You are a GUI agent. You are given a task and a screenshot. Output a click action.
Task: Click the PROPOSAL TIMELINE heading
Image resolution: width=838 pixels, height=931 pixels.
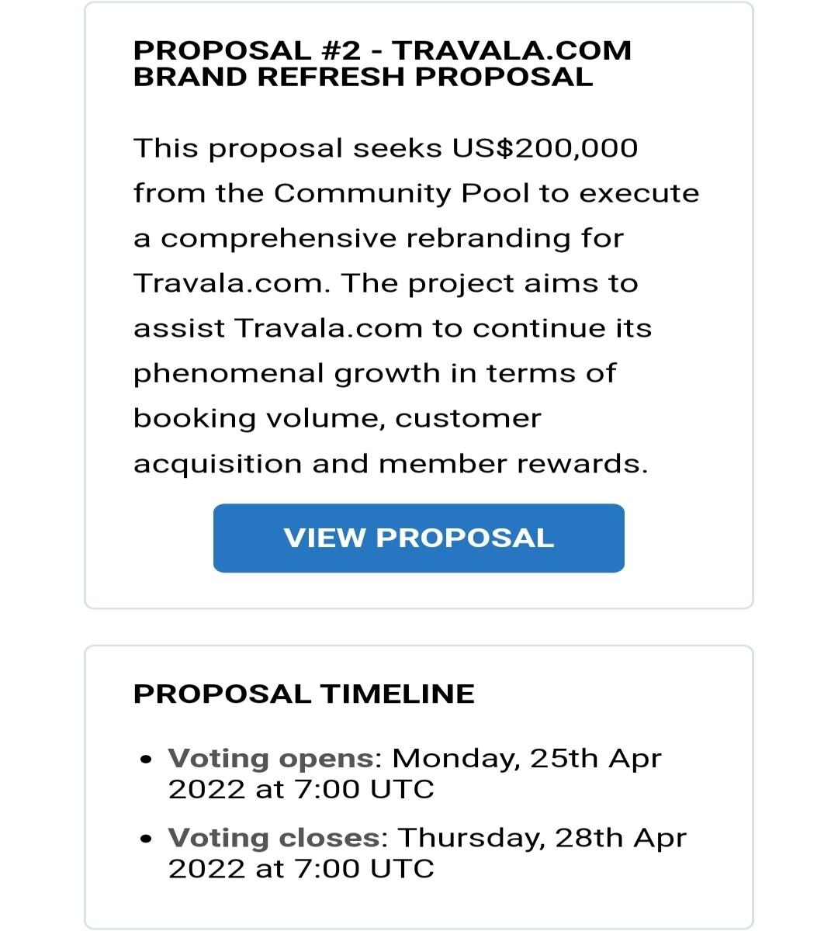(x=304, y=694)
